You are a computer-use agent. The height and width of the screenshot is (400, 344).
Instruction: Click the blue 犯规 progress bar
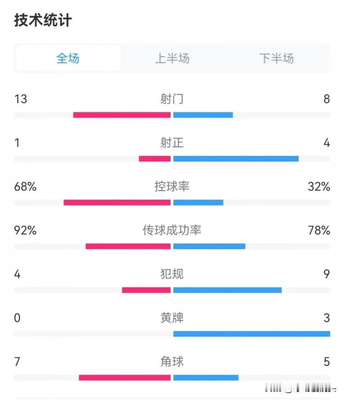coord(227,290)
